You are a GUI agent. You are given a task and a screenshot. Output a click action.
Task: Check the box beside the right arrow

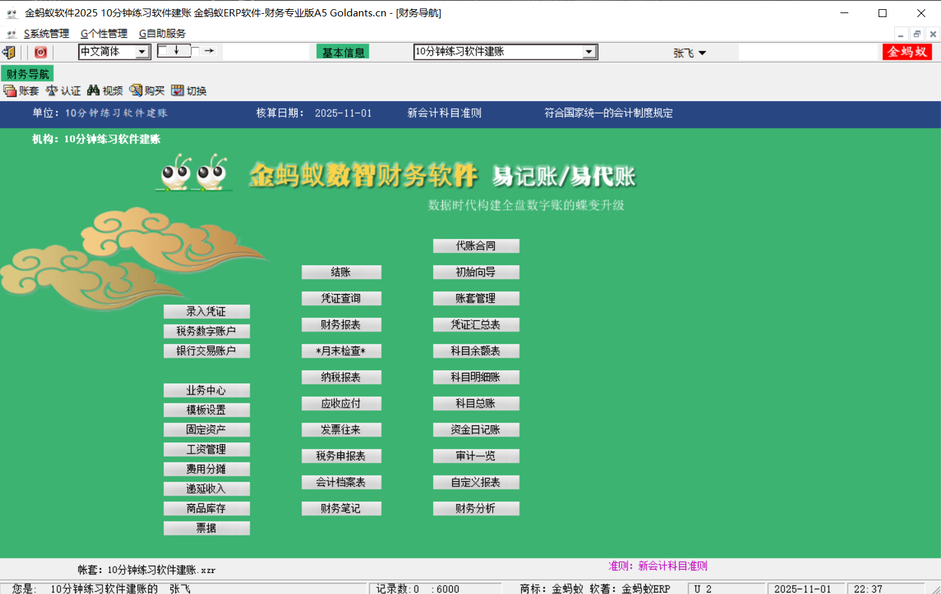pyautogui.click(x=195, y=51)
